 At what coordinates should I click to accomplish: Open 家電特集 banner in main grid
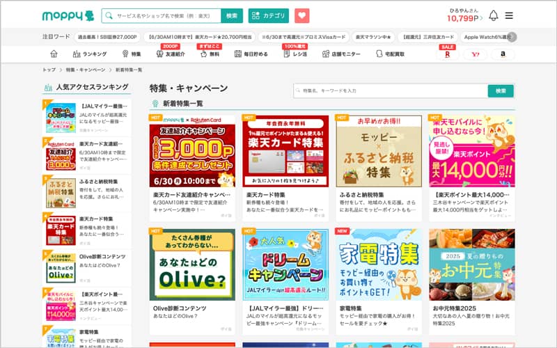379,264
